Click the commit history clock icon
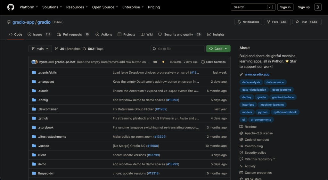 click(203, 62)
